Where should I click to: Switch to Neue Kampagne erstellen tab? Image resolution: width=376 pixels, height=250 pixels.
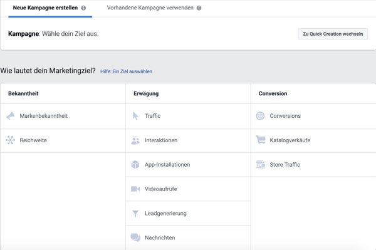50,9
